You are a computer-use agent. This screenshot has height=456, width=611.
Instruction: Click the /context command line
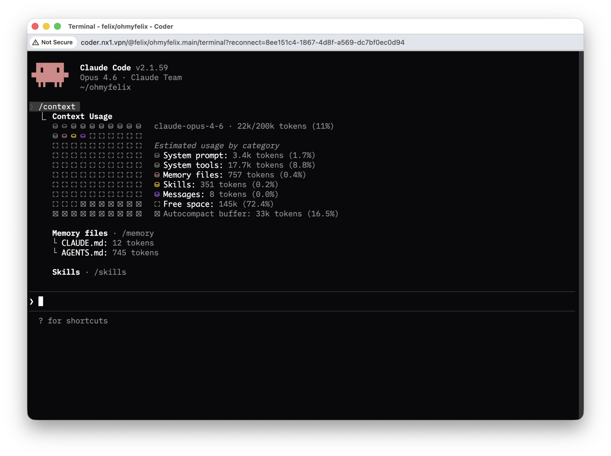click(55, 107)
